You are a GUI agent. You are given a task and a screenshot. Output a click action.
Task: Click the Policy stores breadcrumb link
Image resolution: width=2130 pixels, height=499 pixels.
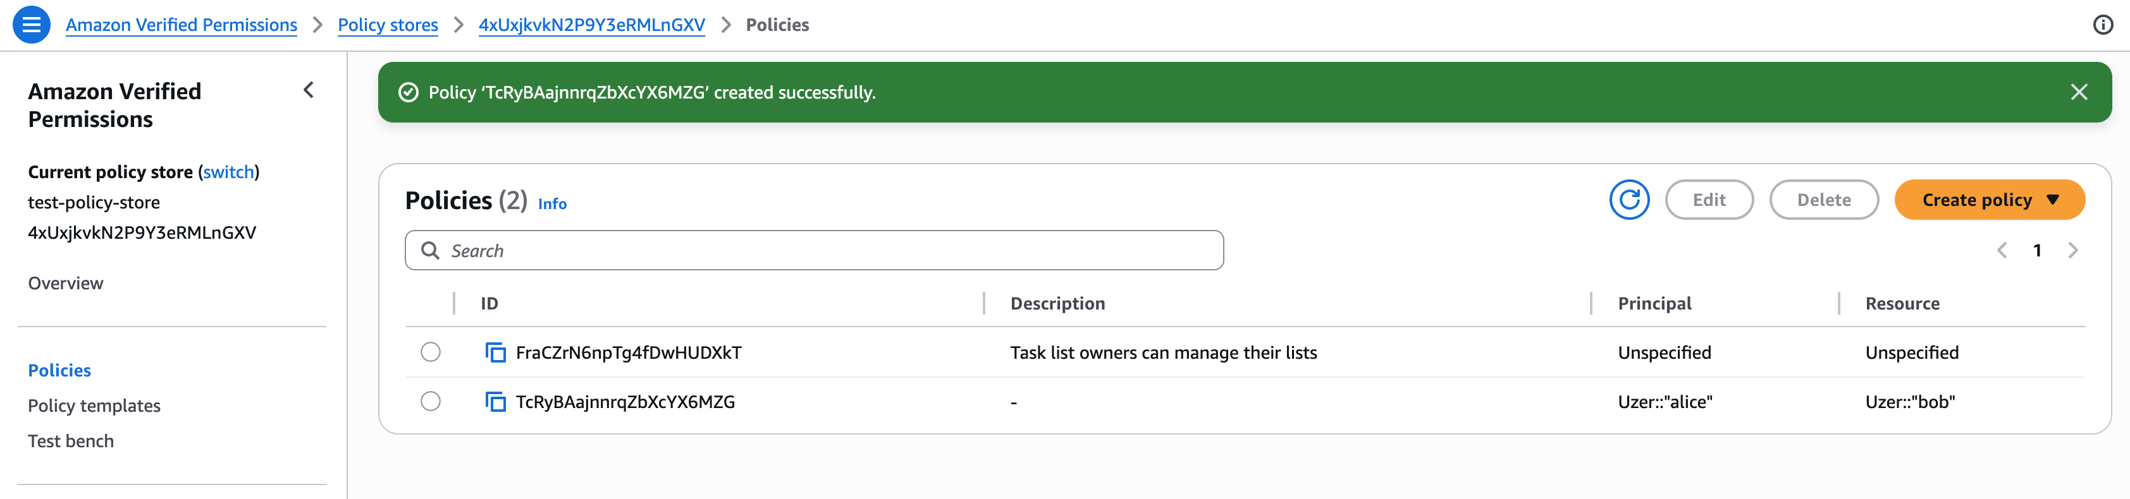388,25
